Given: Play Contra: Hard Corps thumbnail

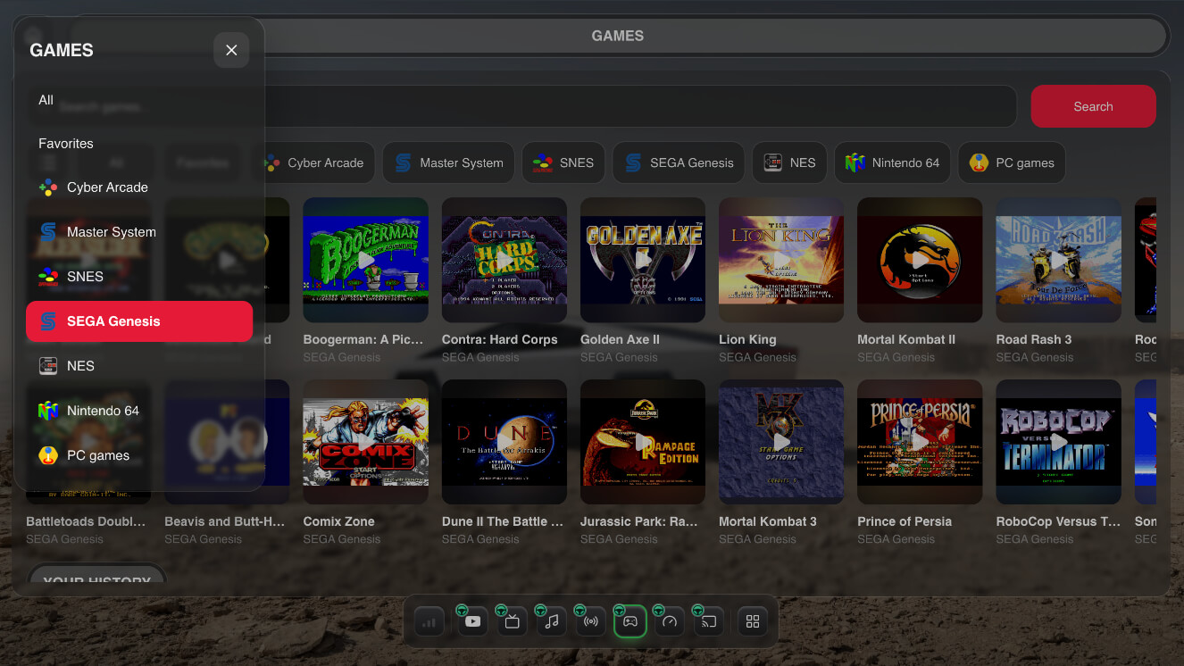Looking at the screenshot, I should tap(504, 260).
